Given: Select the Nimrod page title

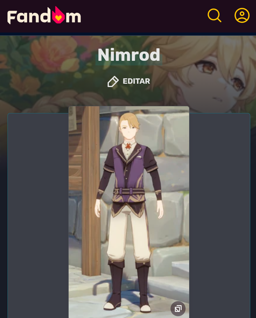Looking at the screenshot, I should pos(129,55).
